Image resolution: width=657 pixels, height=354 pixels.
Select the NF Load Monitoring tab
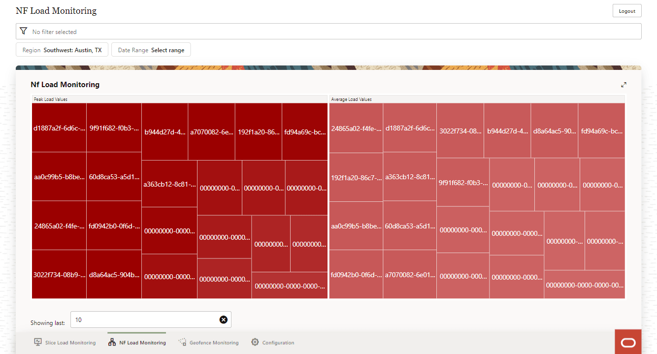(x=136, y=342)
